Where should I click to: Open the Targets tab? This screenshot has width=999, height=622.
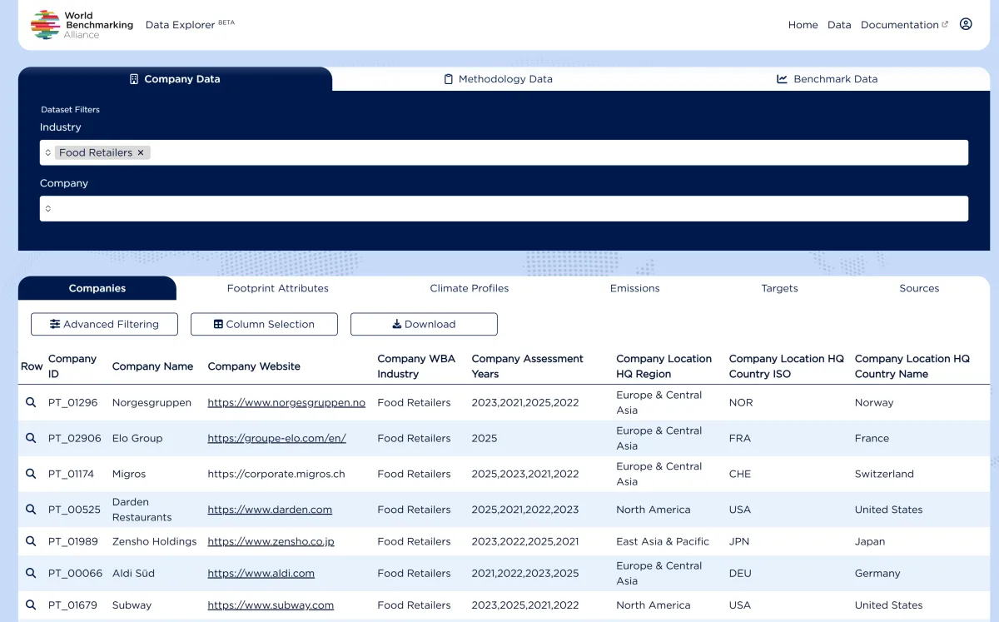pyautogui.click(x=779, y=287)
